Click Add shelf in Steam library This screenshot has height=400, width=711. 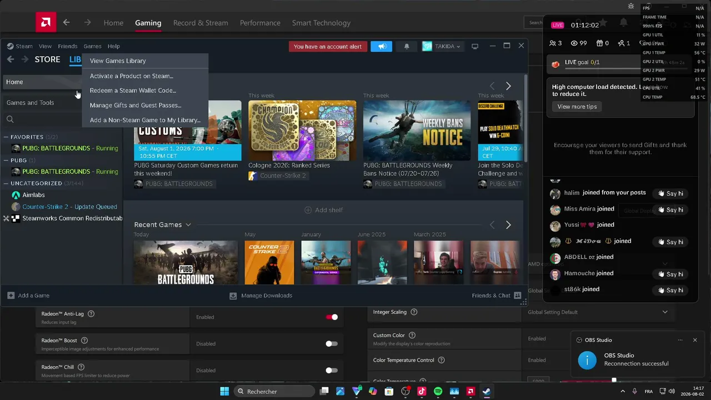tap(323, 210)
